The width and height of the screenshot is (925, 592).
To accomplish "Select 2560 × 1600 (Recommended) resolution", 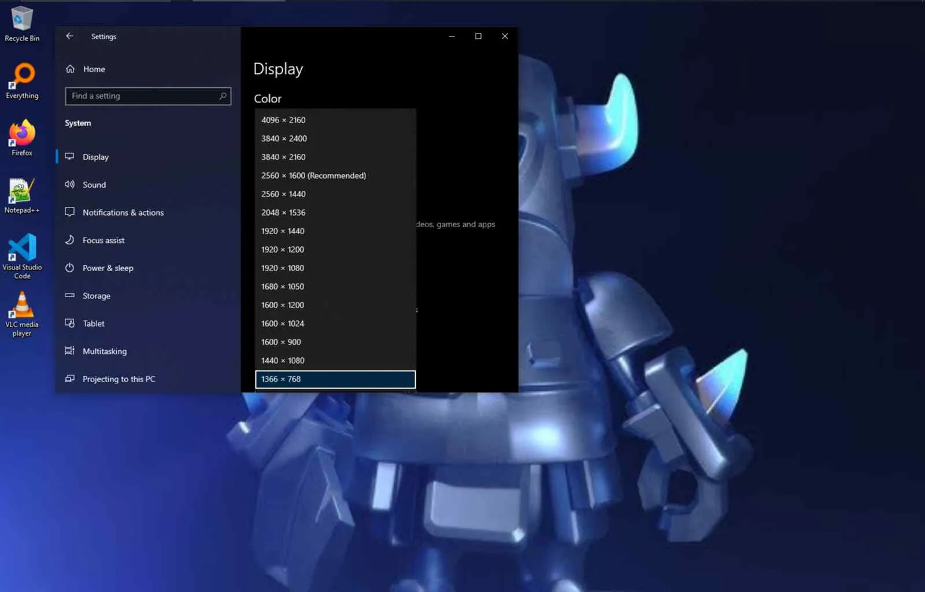I will click(335, 175).
